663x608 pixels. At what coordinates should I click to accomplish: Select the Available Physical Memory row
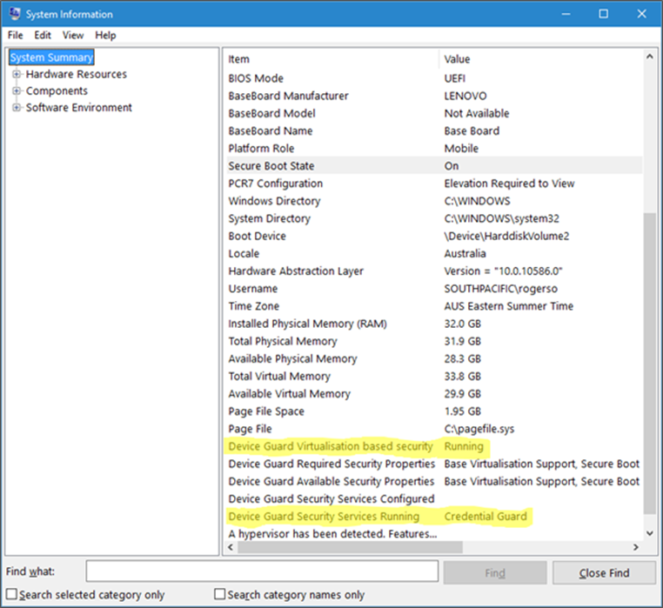434,359
